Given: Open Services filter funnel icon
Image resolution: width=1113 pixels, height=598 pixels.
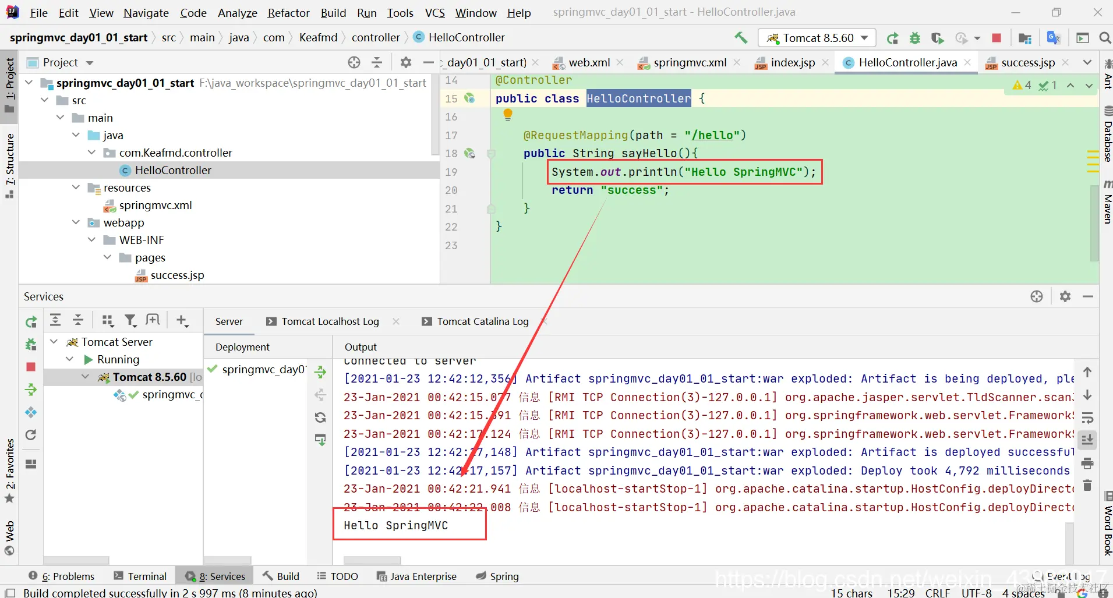Looking at the screenshot, I should (130, 320).
